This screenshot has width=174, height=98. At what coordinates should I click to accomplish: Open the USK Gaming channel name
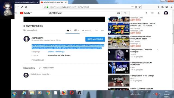pos(135,28)
